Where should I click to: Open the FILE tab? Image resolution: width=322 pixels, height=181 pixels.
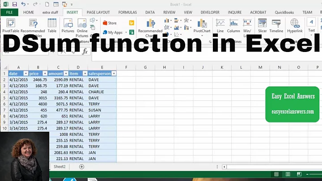9,13
